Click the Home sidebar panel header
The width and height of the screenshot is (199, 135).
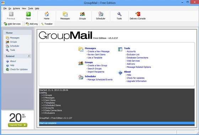(17, 33)
